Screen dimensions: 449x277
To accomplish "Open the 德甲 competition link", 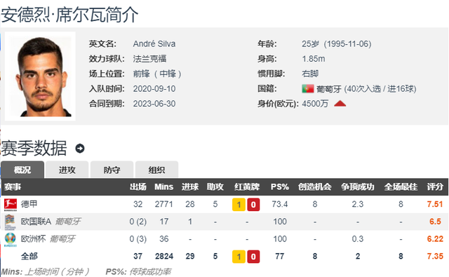I will [29, 204].
